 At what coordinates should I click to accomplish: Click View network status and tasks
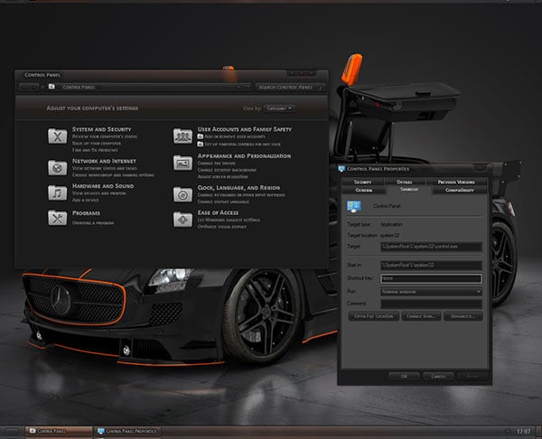pyautogui.click(x=105, y=168)
